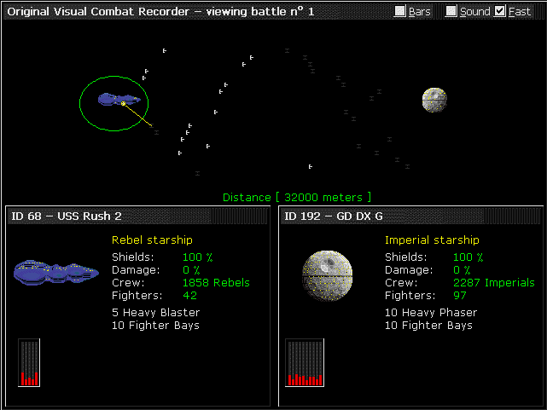Click the GD DX G red weapon bars gauge
The height and width of the screenshot is (410, 547).
[305, 362]
